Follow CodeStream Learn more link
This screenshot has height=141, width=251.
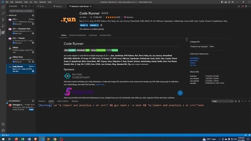tap(100, 85)
